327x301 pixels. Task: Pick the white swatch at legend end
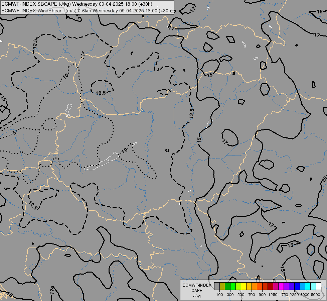[x=318, y=286]
